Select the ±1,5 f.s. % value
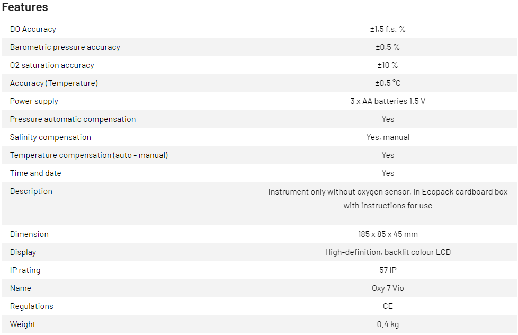Viewport: 518px width, 335px height. [388, 29]
